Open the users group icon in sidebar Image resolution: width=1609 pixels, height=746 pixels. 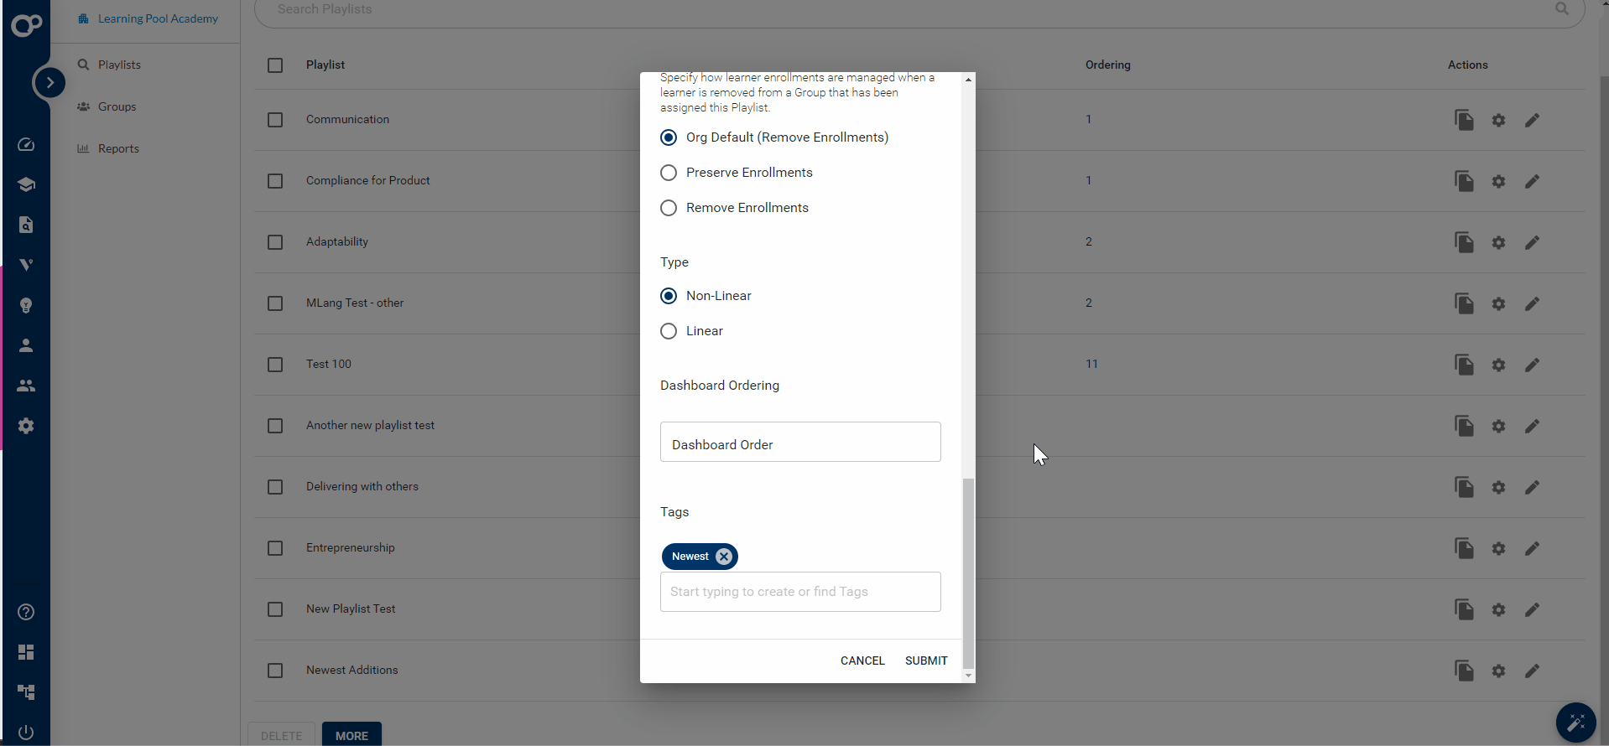tap(26, 386)
